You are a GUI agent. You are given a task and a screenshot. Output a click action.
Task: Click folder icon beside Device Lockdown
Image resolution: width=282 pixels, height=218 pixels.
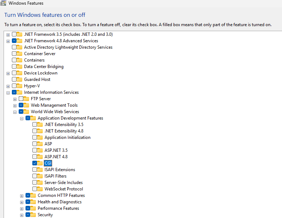click(19, 73)
